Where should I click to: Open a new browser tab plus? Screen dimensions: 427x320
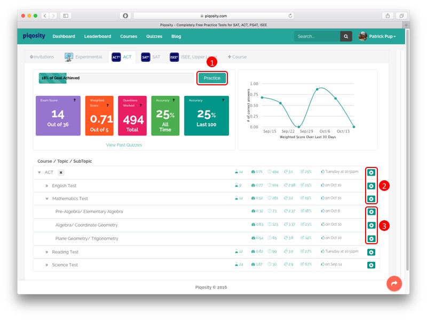(x=406, y=25)
